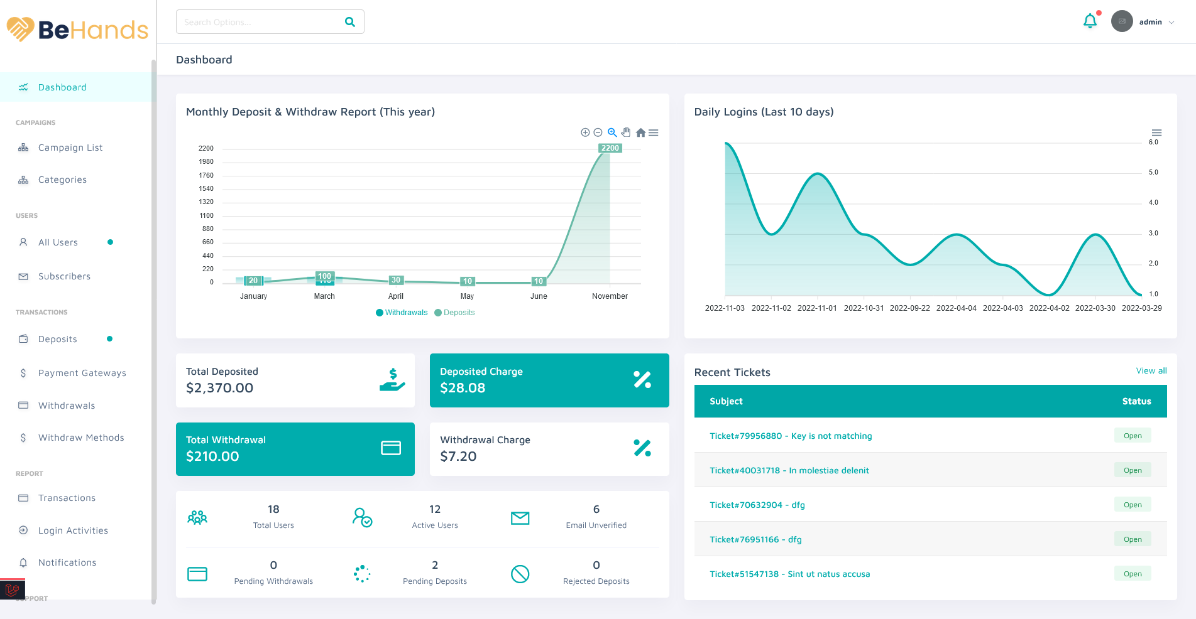Click the Laravel debug bar icon

coord(12,589)
